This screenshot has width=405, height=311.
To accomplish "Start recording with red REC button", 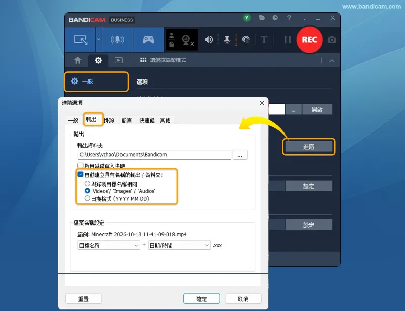I will point(309,40).
